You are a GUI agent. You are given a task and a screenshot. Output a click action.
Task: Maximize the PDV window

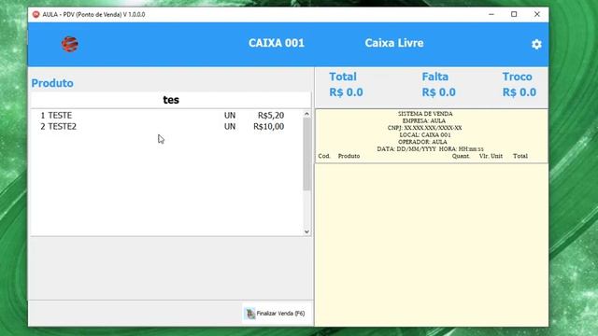click(x=514, y=15)
